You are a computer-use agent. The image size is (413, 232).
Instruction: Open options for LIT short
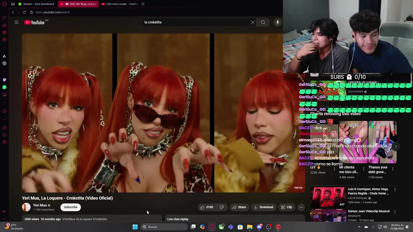335,169
